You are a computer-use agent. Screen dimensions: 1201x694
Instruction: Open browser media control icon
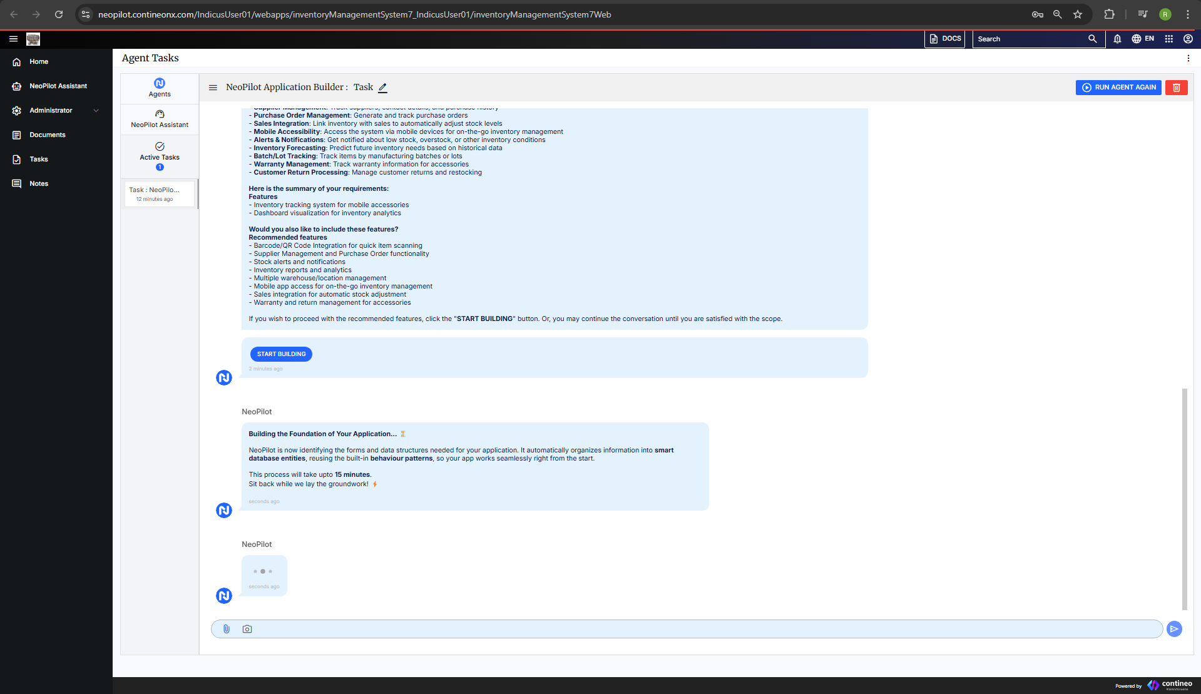point(1143,14)
